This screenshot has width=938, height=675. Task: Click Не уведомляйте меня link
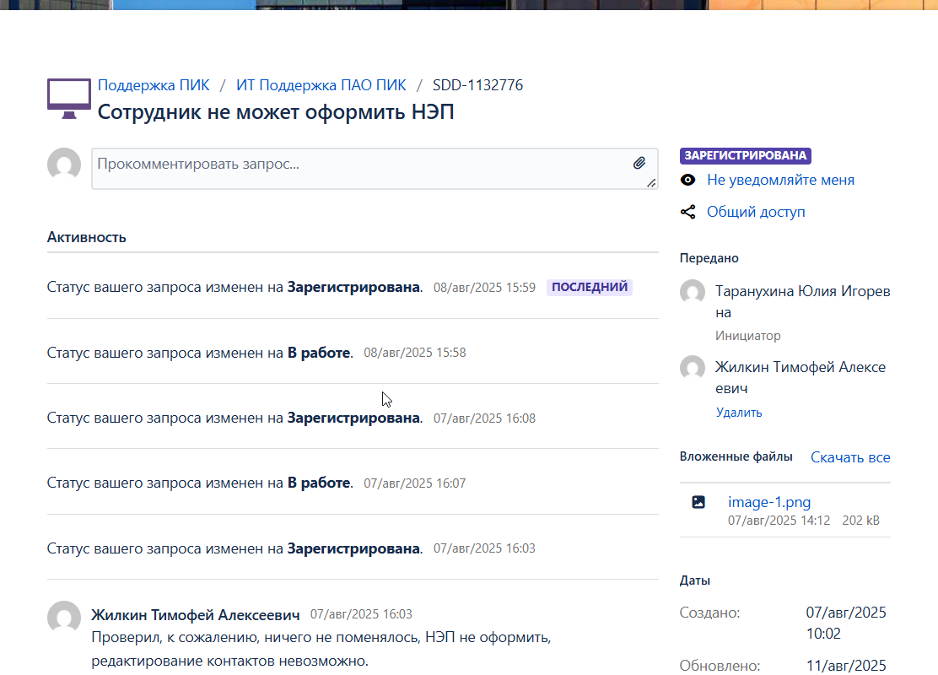point(780,180)
